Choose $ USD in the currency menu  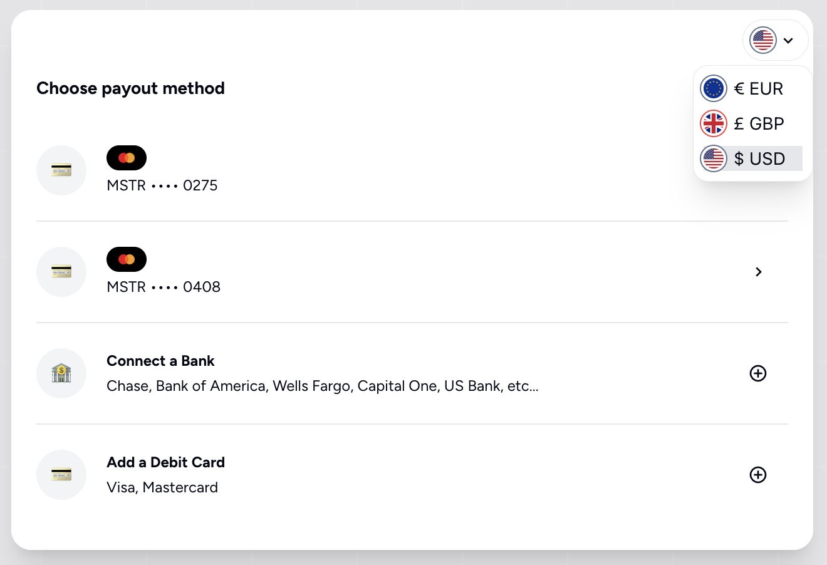(x=759, y=158)
